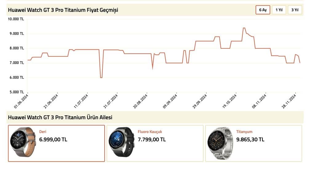Click the Fluoro Kauçuk variant link
This screenshot has width=315, height=170.
point(150,132)
